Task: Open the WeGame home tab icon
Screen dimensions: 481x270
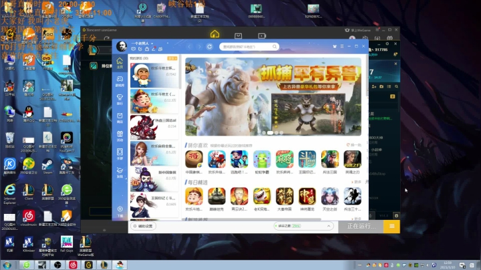Action: pos(214,34)
